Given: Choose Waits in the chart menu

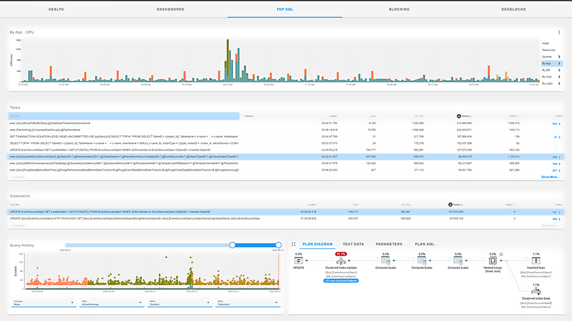Looking at the screenshot, I should (x=545, y=43).
